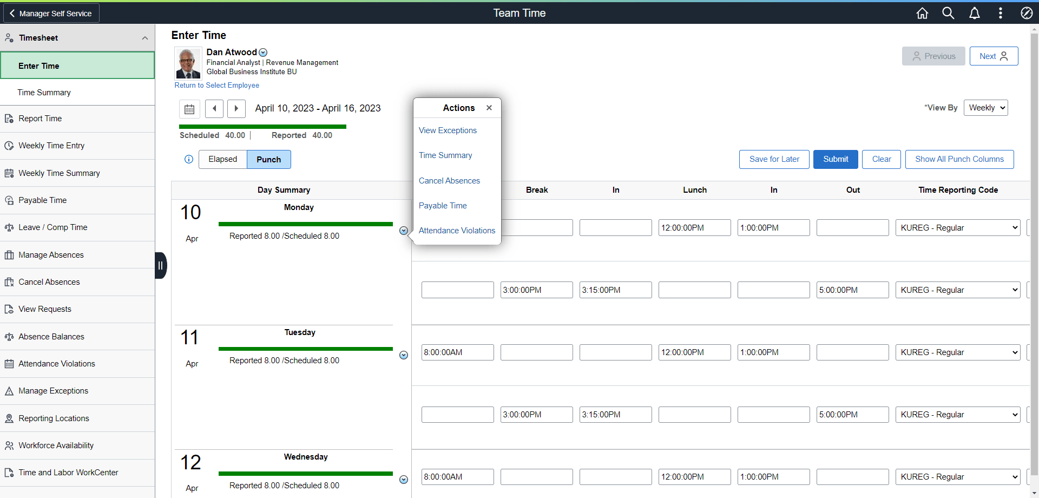Open Wednesday day actions arrow icon
This screenshot has height=498, width=1039.
404,480
